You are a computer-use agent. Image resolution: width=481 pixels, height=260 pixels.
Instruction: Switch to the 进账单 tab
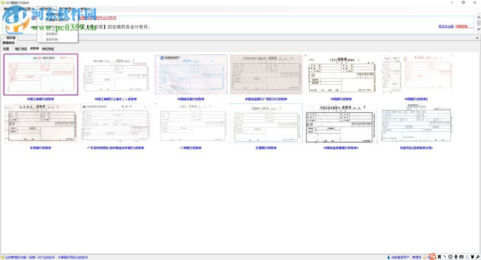34,49
